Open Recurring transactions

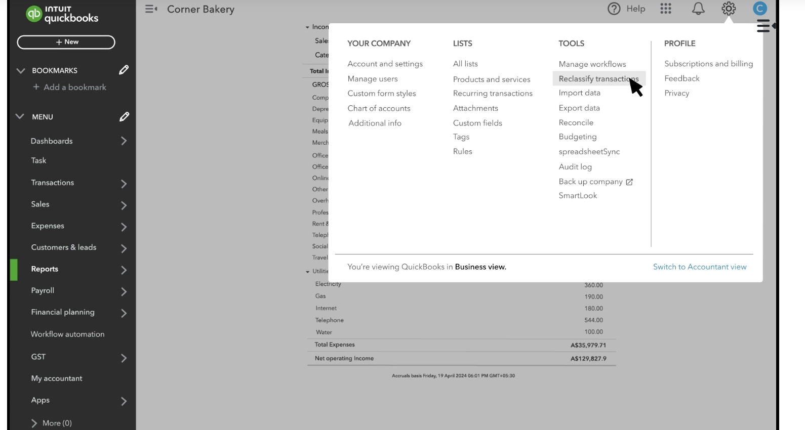click(493, 94)
